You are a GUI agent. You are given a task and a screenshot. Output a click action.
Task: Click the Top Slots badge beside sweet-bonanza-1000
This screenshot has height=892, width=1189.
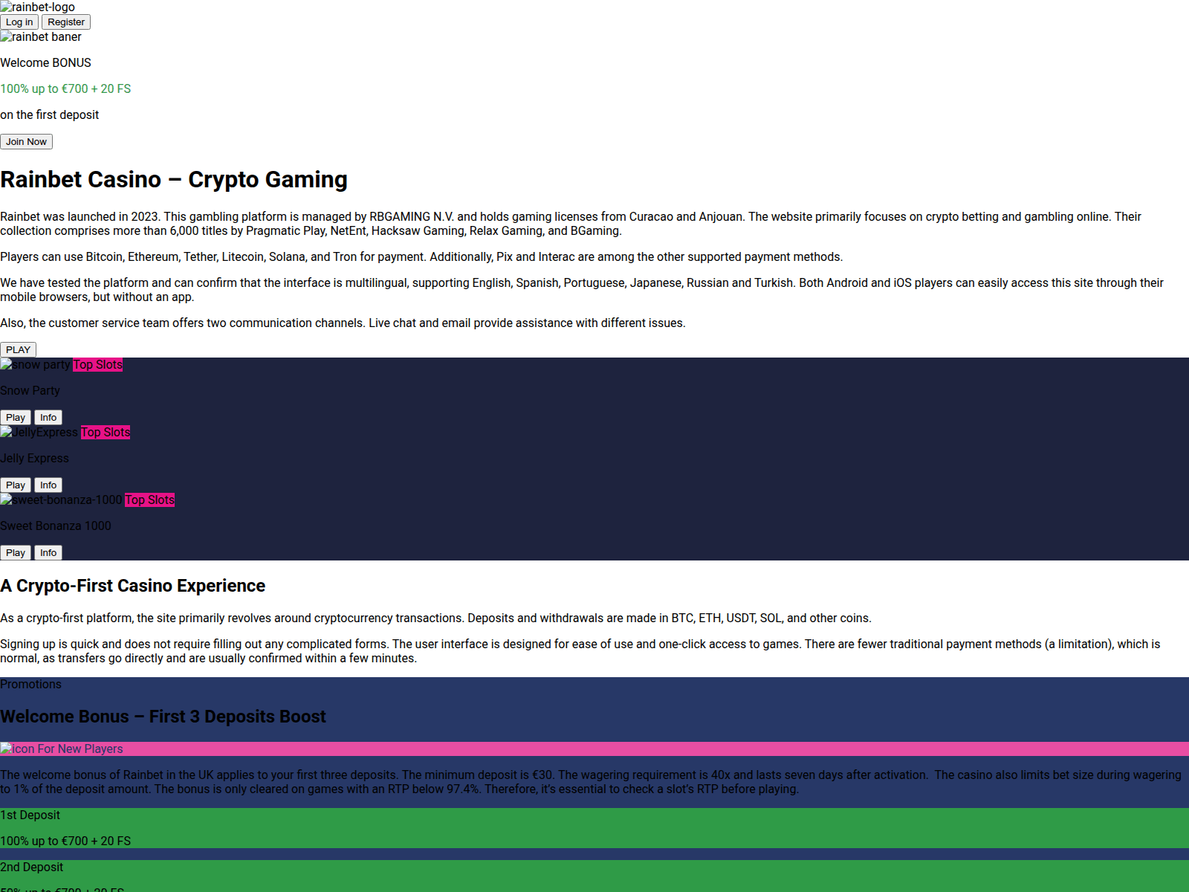(x=150, y=500)
